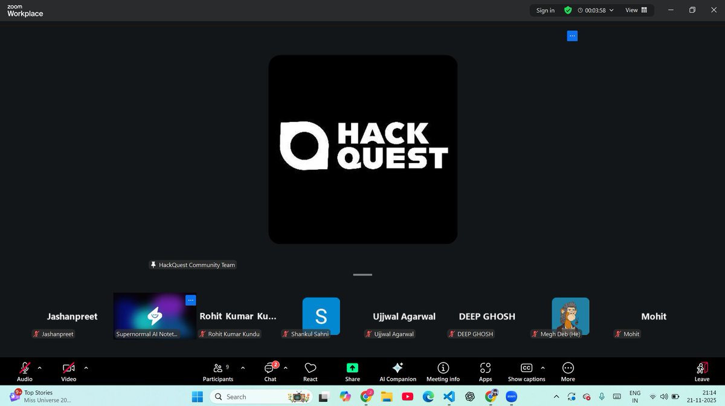
Task: Click the blue more options button on main video
Action: tap(572, 36)
